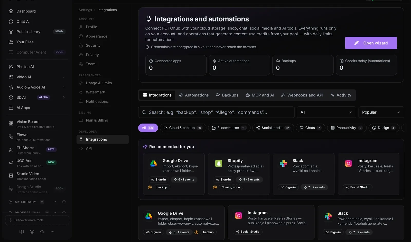Screen dimensions: 411x242
Task: Open the All filter dropdown
Action: (x=326, y=112)
